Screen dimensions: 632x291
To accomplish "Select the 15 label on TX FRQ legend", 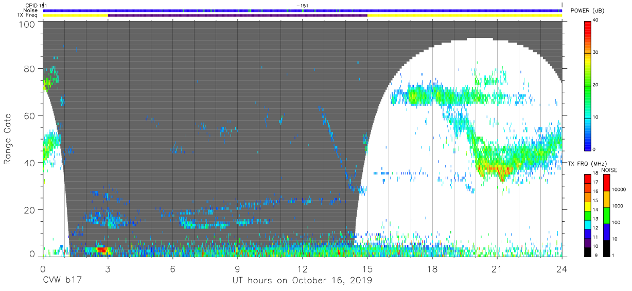I will pyautogui.click(x=596, y=200).
